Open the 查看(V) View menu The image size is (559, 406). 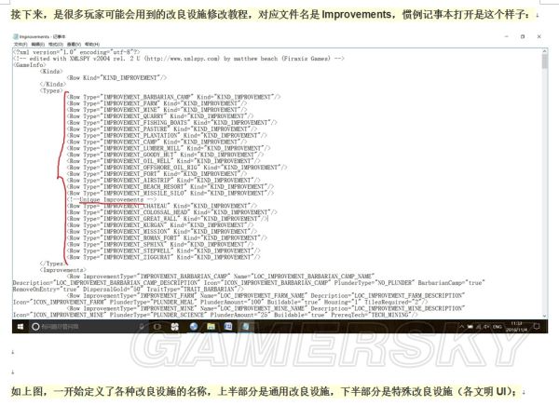click(74, 43)
